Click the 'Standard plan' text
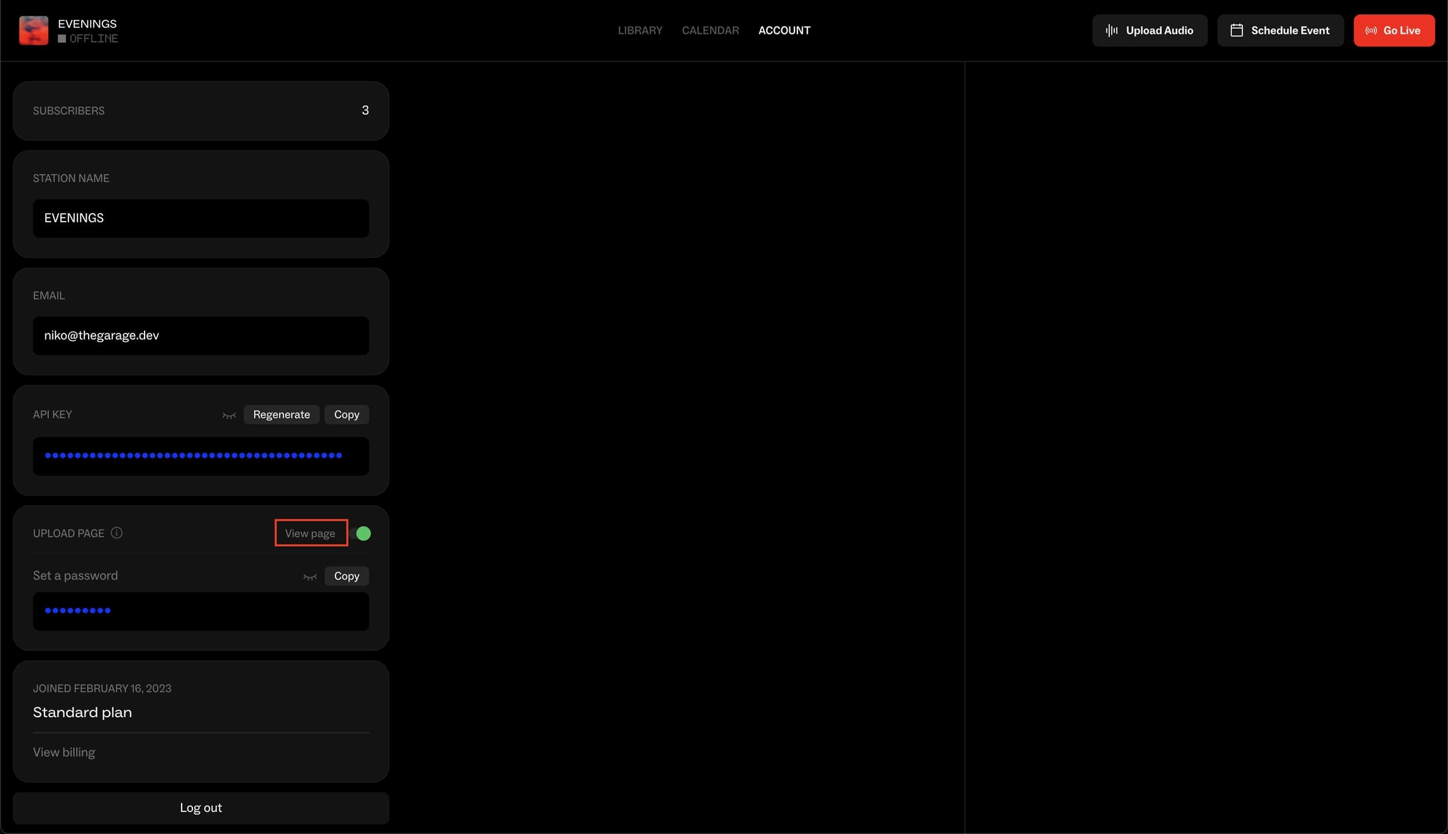Image resolution: width=1448 pixels, height=834 pixels. coord(82,712)
